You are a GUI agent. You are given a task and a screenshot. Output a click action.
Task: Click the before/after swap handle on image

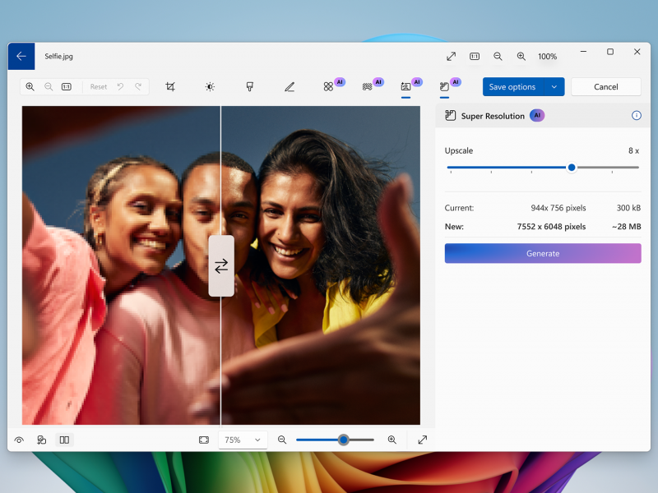[221, 266]
